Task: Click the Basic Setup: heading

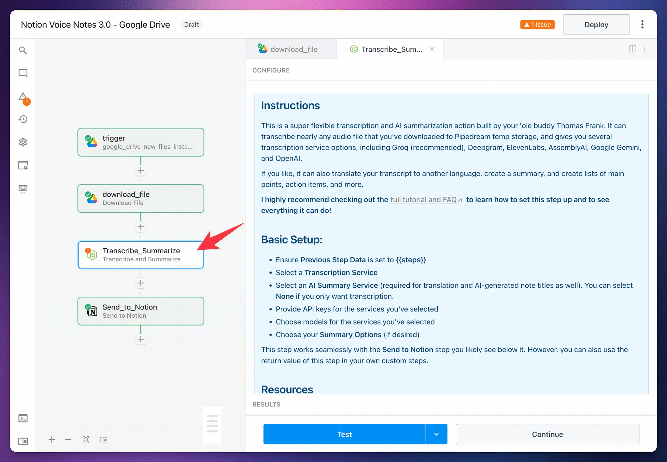Action: coord(292,240)
